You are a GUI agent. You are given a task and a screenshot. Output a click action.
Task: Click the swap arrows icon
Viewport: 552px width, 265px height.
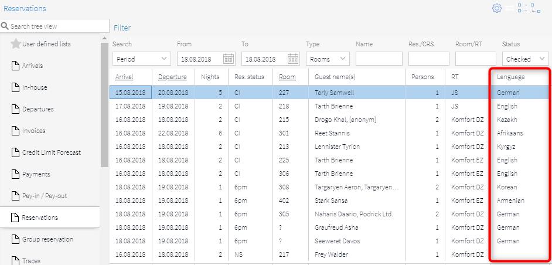(x=510, y=8)
